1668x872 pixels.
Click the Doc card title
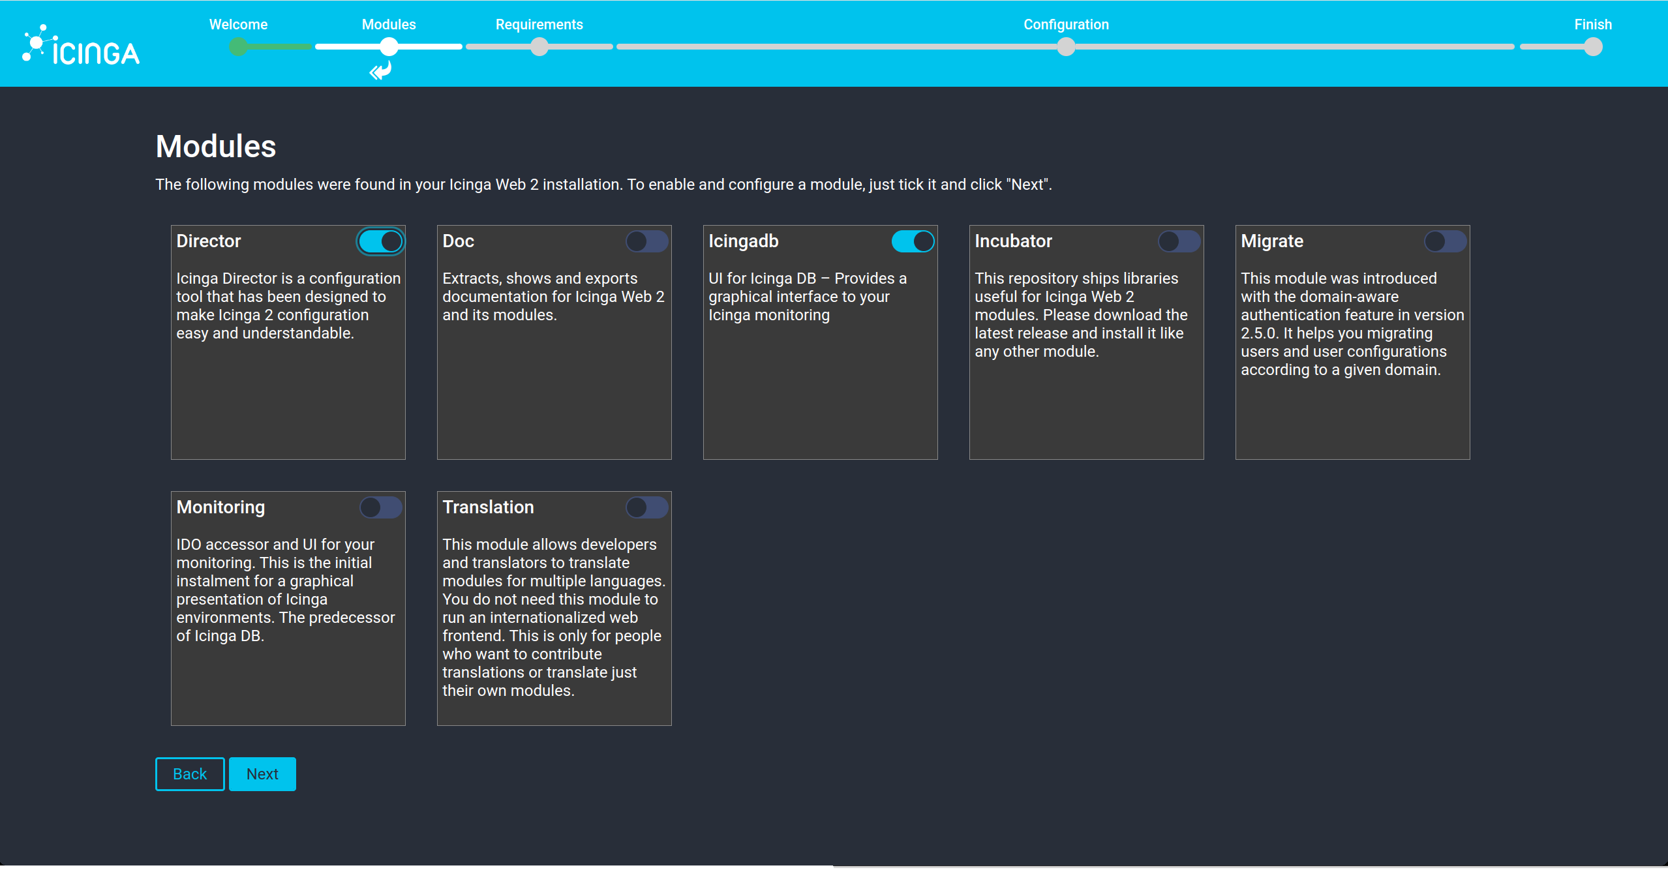tap(458, 241)
